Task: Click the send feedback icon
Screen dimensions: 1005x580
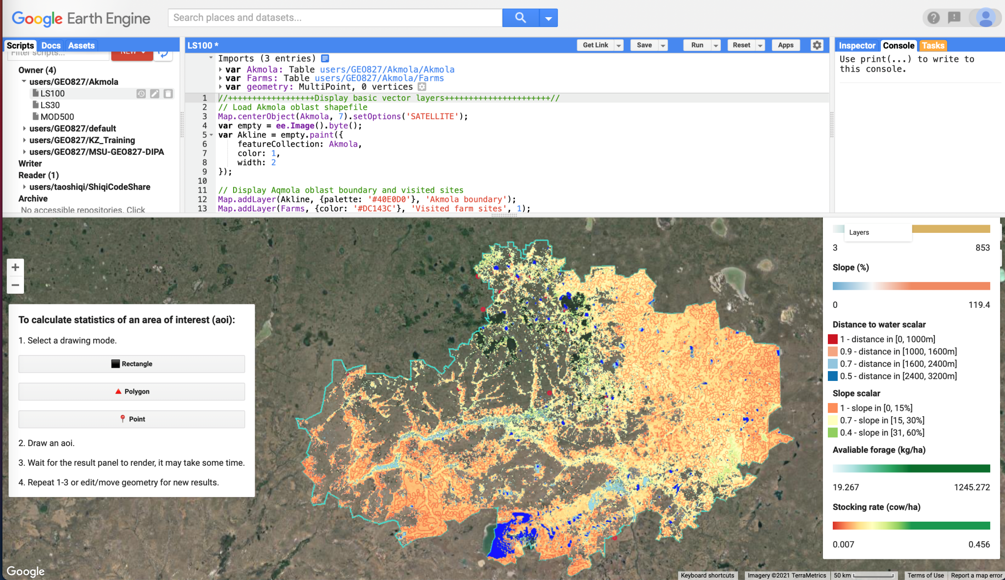Action: coord(954,18)
